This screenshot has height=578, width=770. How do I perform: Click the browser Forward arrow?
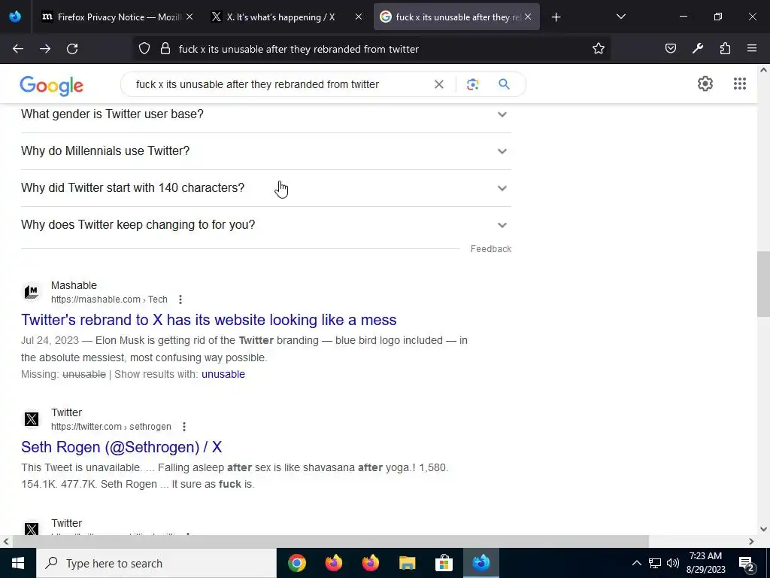45,49
